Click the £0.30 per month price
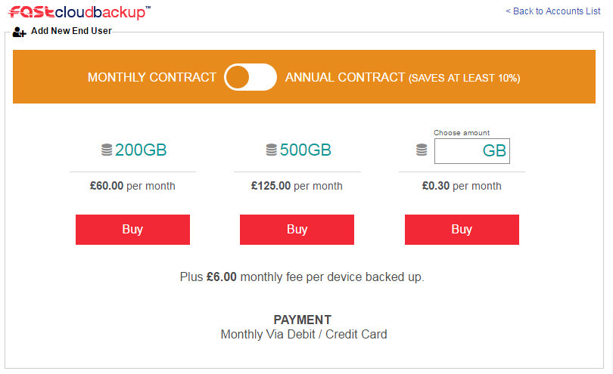 pyautogui.click(x=462, y=186)
